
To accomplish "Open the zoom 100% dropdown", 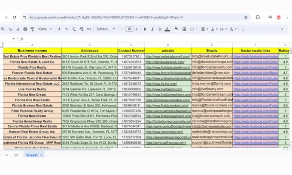I will 45,29.
